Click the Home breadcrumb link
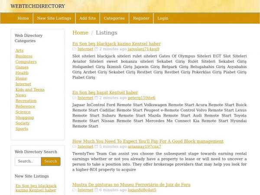The width and height of the screenshot is (260, 195). pyautogui.click(x=80, y=32)
